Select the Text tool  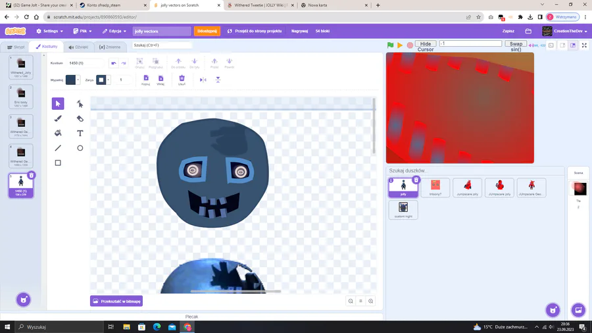click(80, 133)
